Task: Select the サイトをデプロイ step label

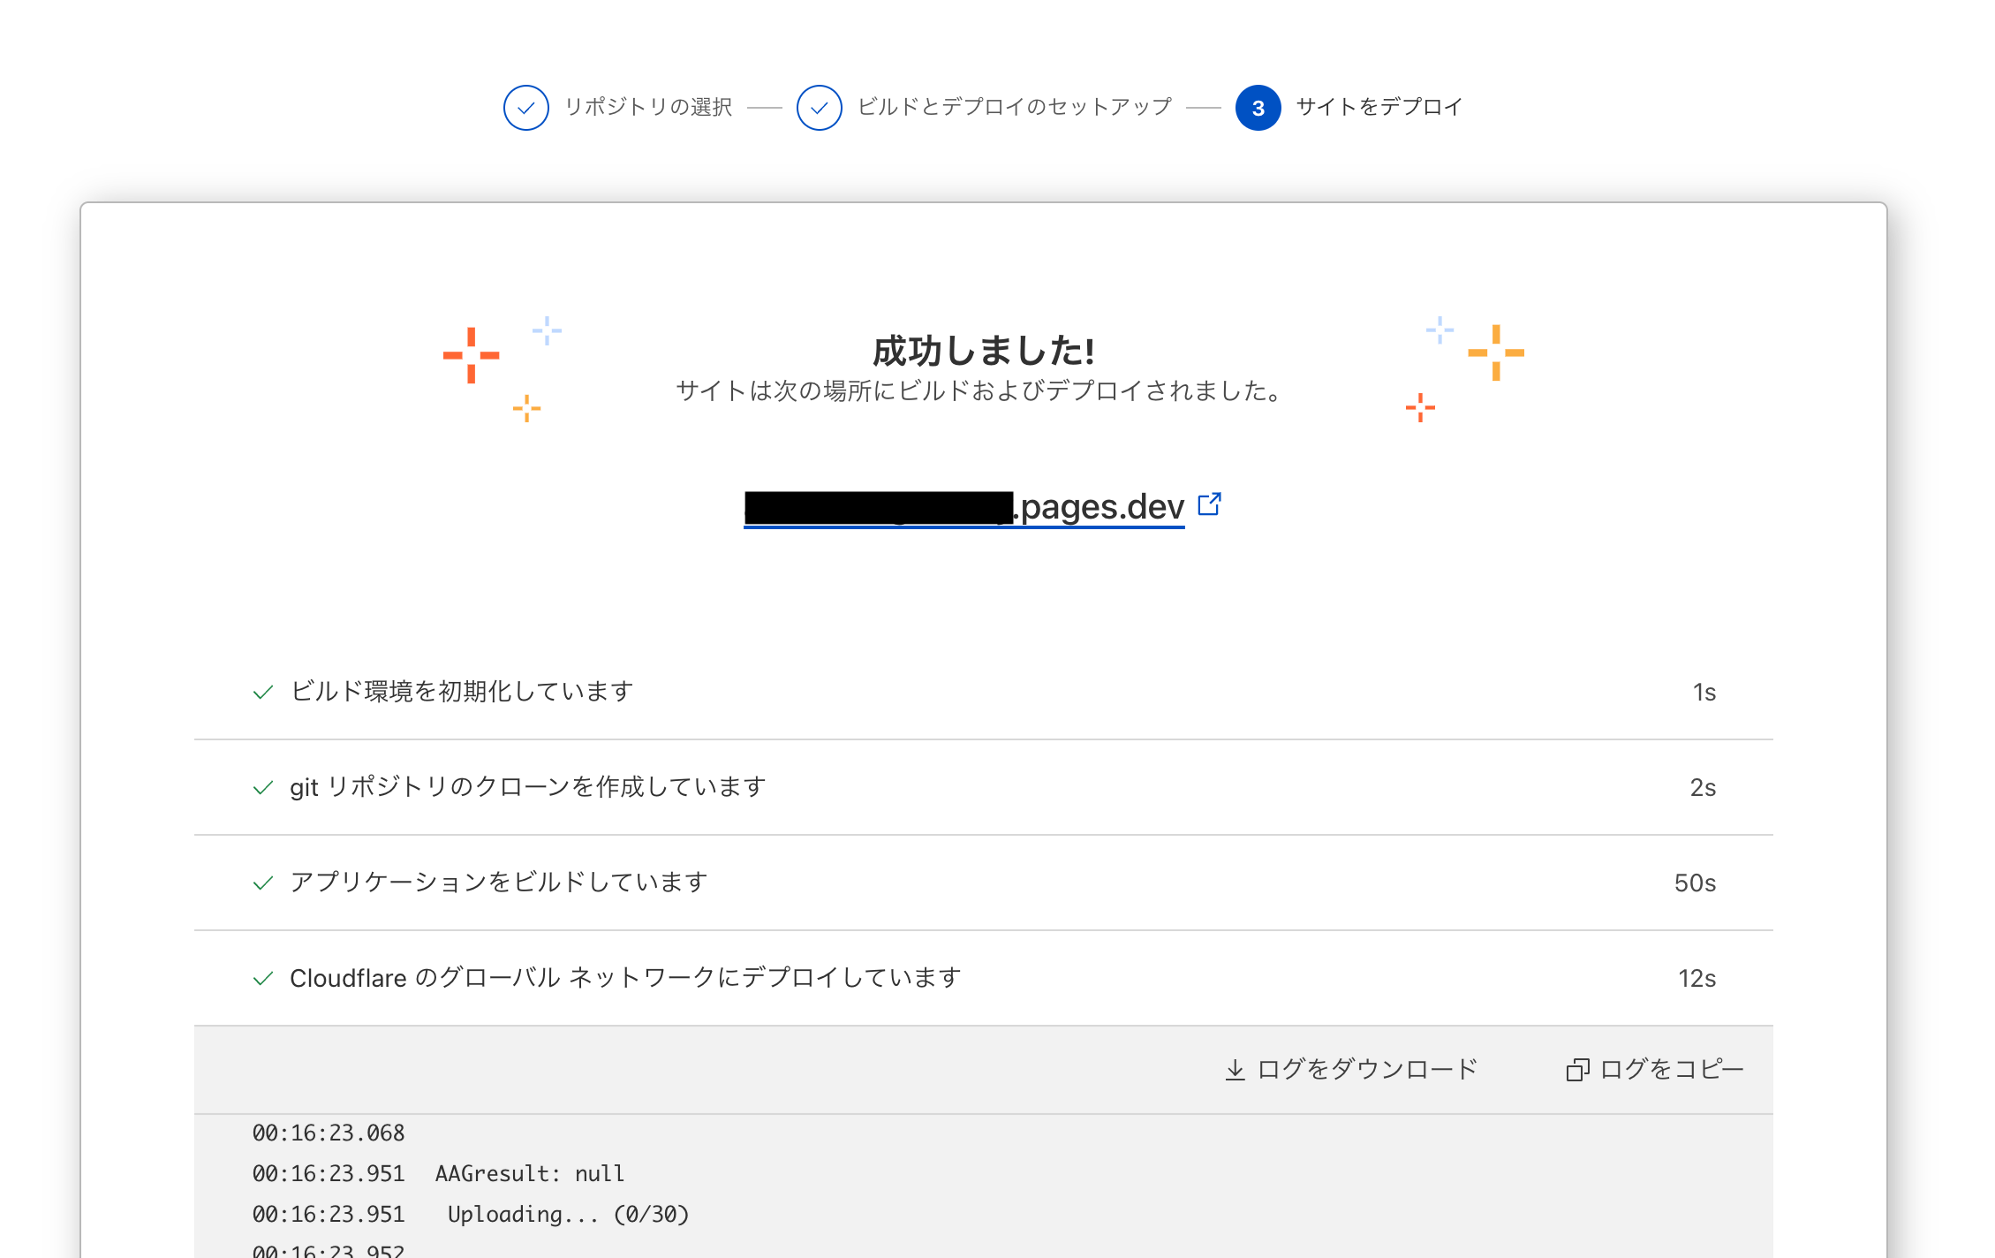Action: click(1379, 107)
